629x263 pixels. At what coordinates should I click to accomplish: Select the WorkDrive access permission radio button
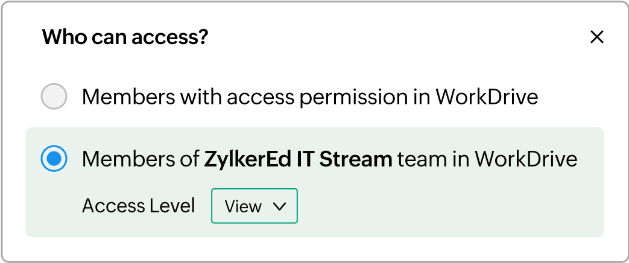tap(54, 97)
